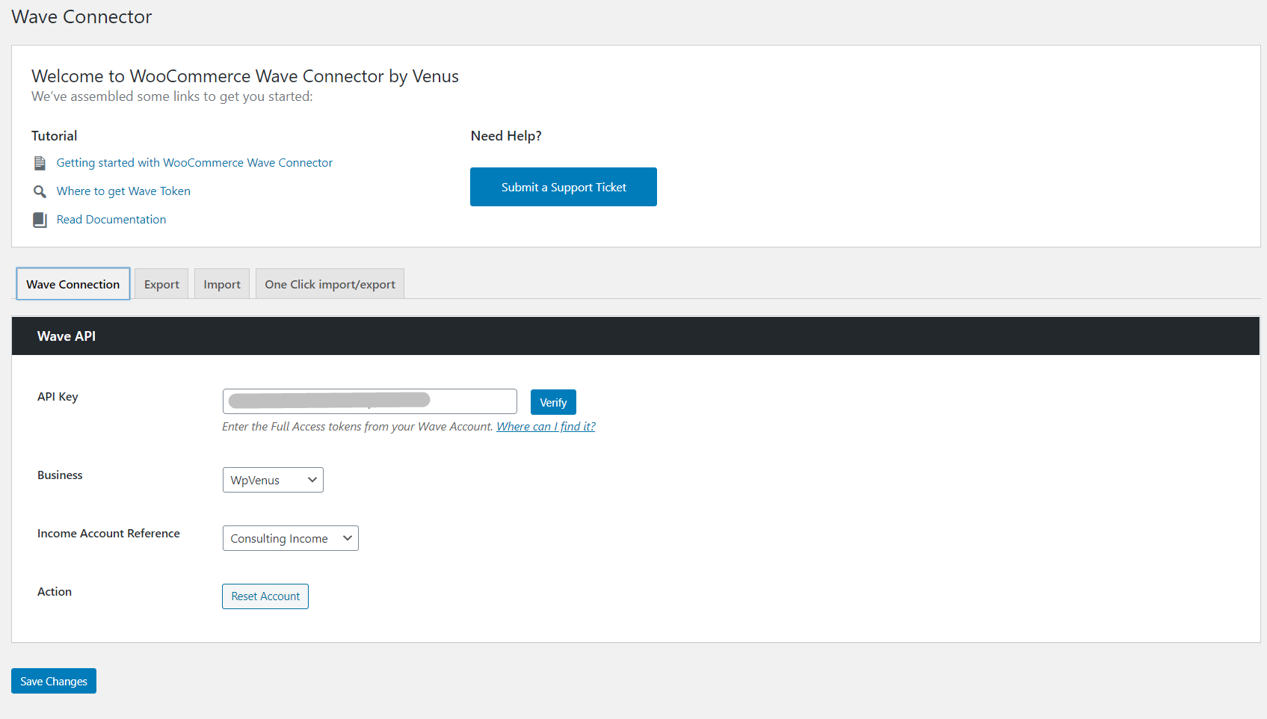Click the magnifier icon beside Where to get Wave Token
Viewport: 1267px width, 719px height.
40,191
